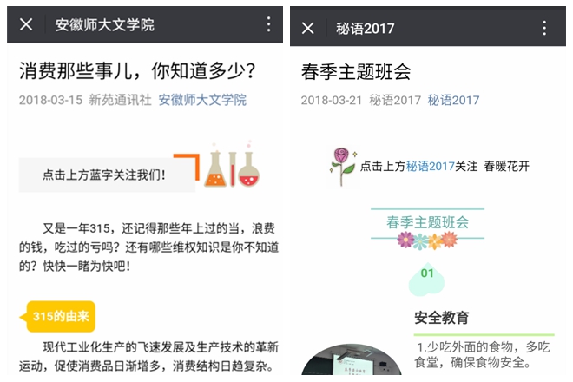Screen dimensions: 573x382
Task: Tap the author name 新苑通讯社
Action: (120, 100)
